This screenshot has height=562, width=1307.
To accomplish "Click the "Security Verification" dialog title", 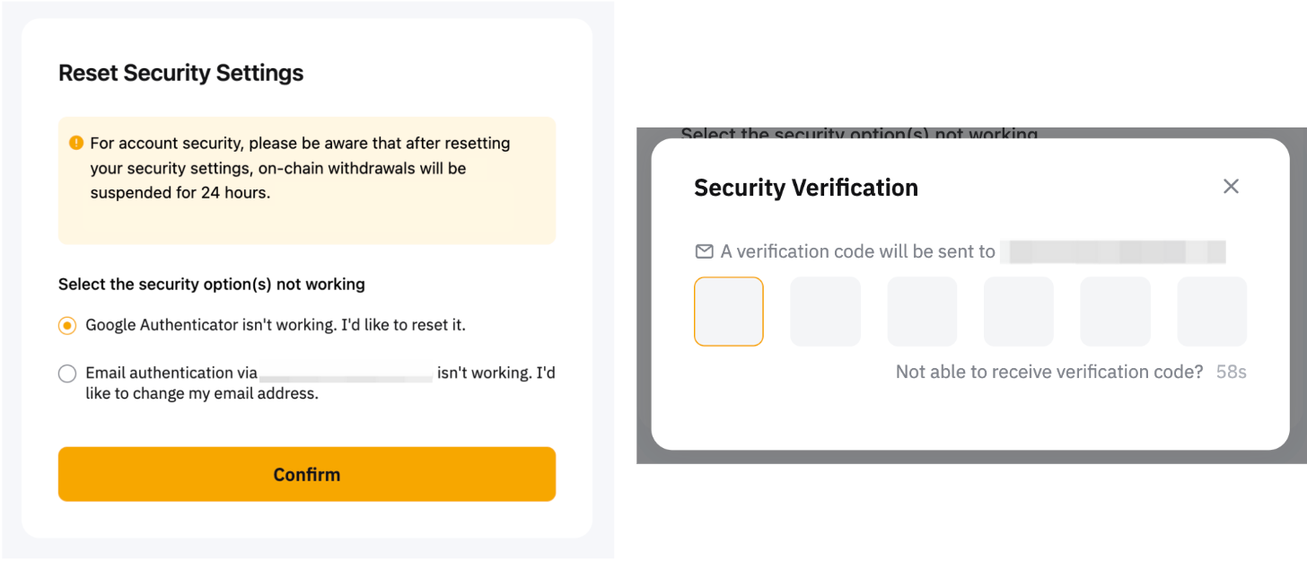I will tap(806, 187).
